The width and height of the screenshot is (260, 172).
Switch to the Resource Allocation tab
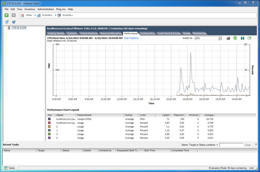(111, 33)
